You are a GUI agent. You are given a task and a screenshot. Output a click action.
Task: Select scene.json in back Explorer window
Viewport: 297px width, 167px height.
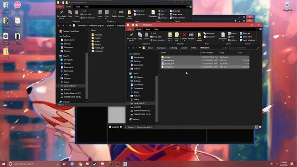pos(97,51)
